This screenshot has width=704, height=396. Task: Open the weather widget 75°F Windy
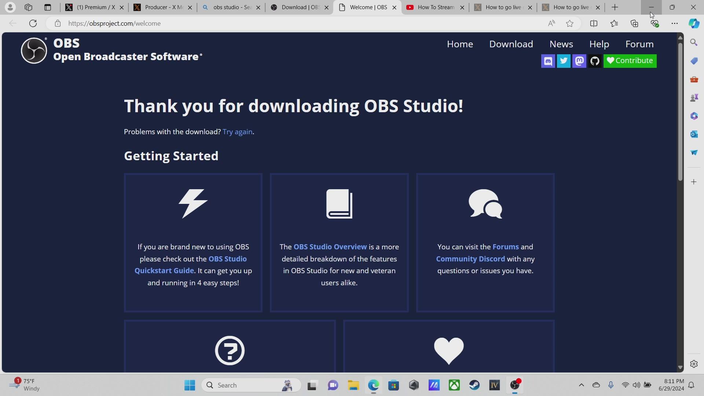25,385
